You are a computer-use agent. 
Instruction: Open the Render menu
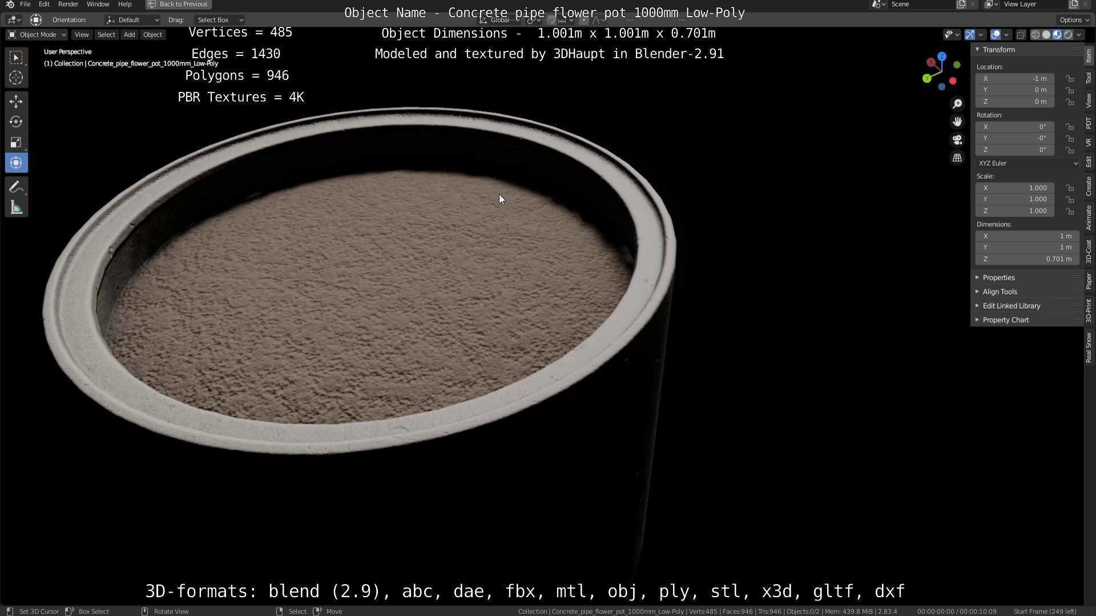(x=68, y=4)
